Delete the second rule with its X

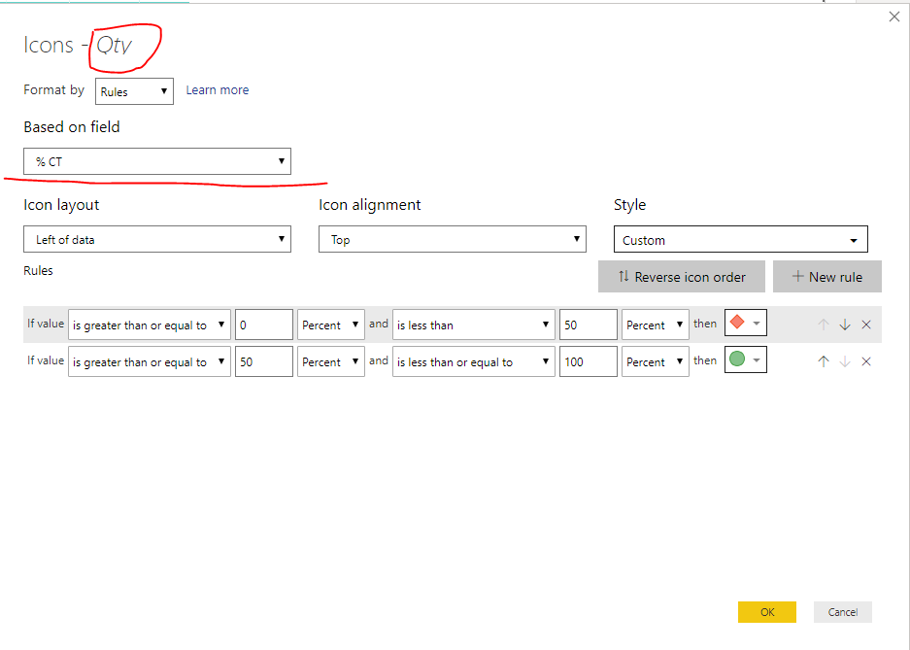(x=866, y=361)
